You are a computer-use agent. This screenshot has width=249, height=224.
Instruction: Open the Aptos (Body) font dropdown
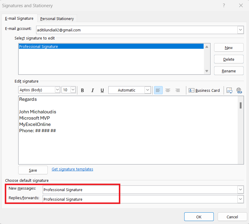(x=57, y=90)
